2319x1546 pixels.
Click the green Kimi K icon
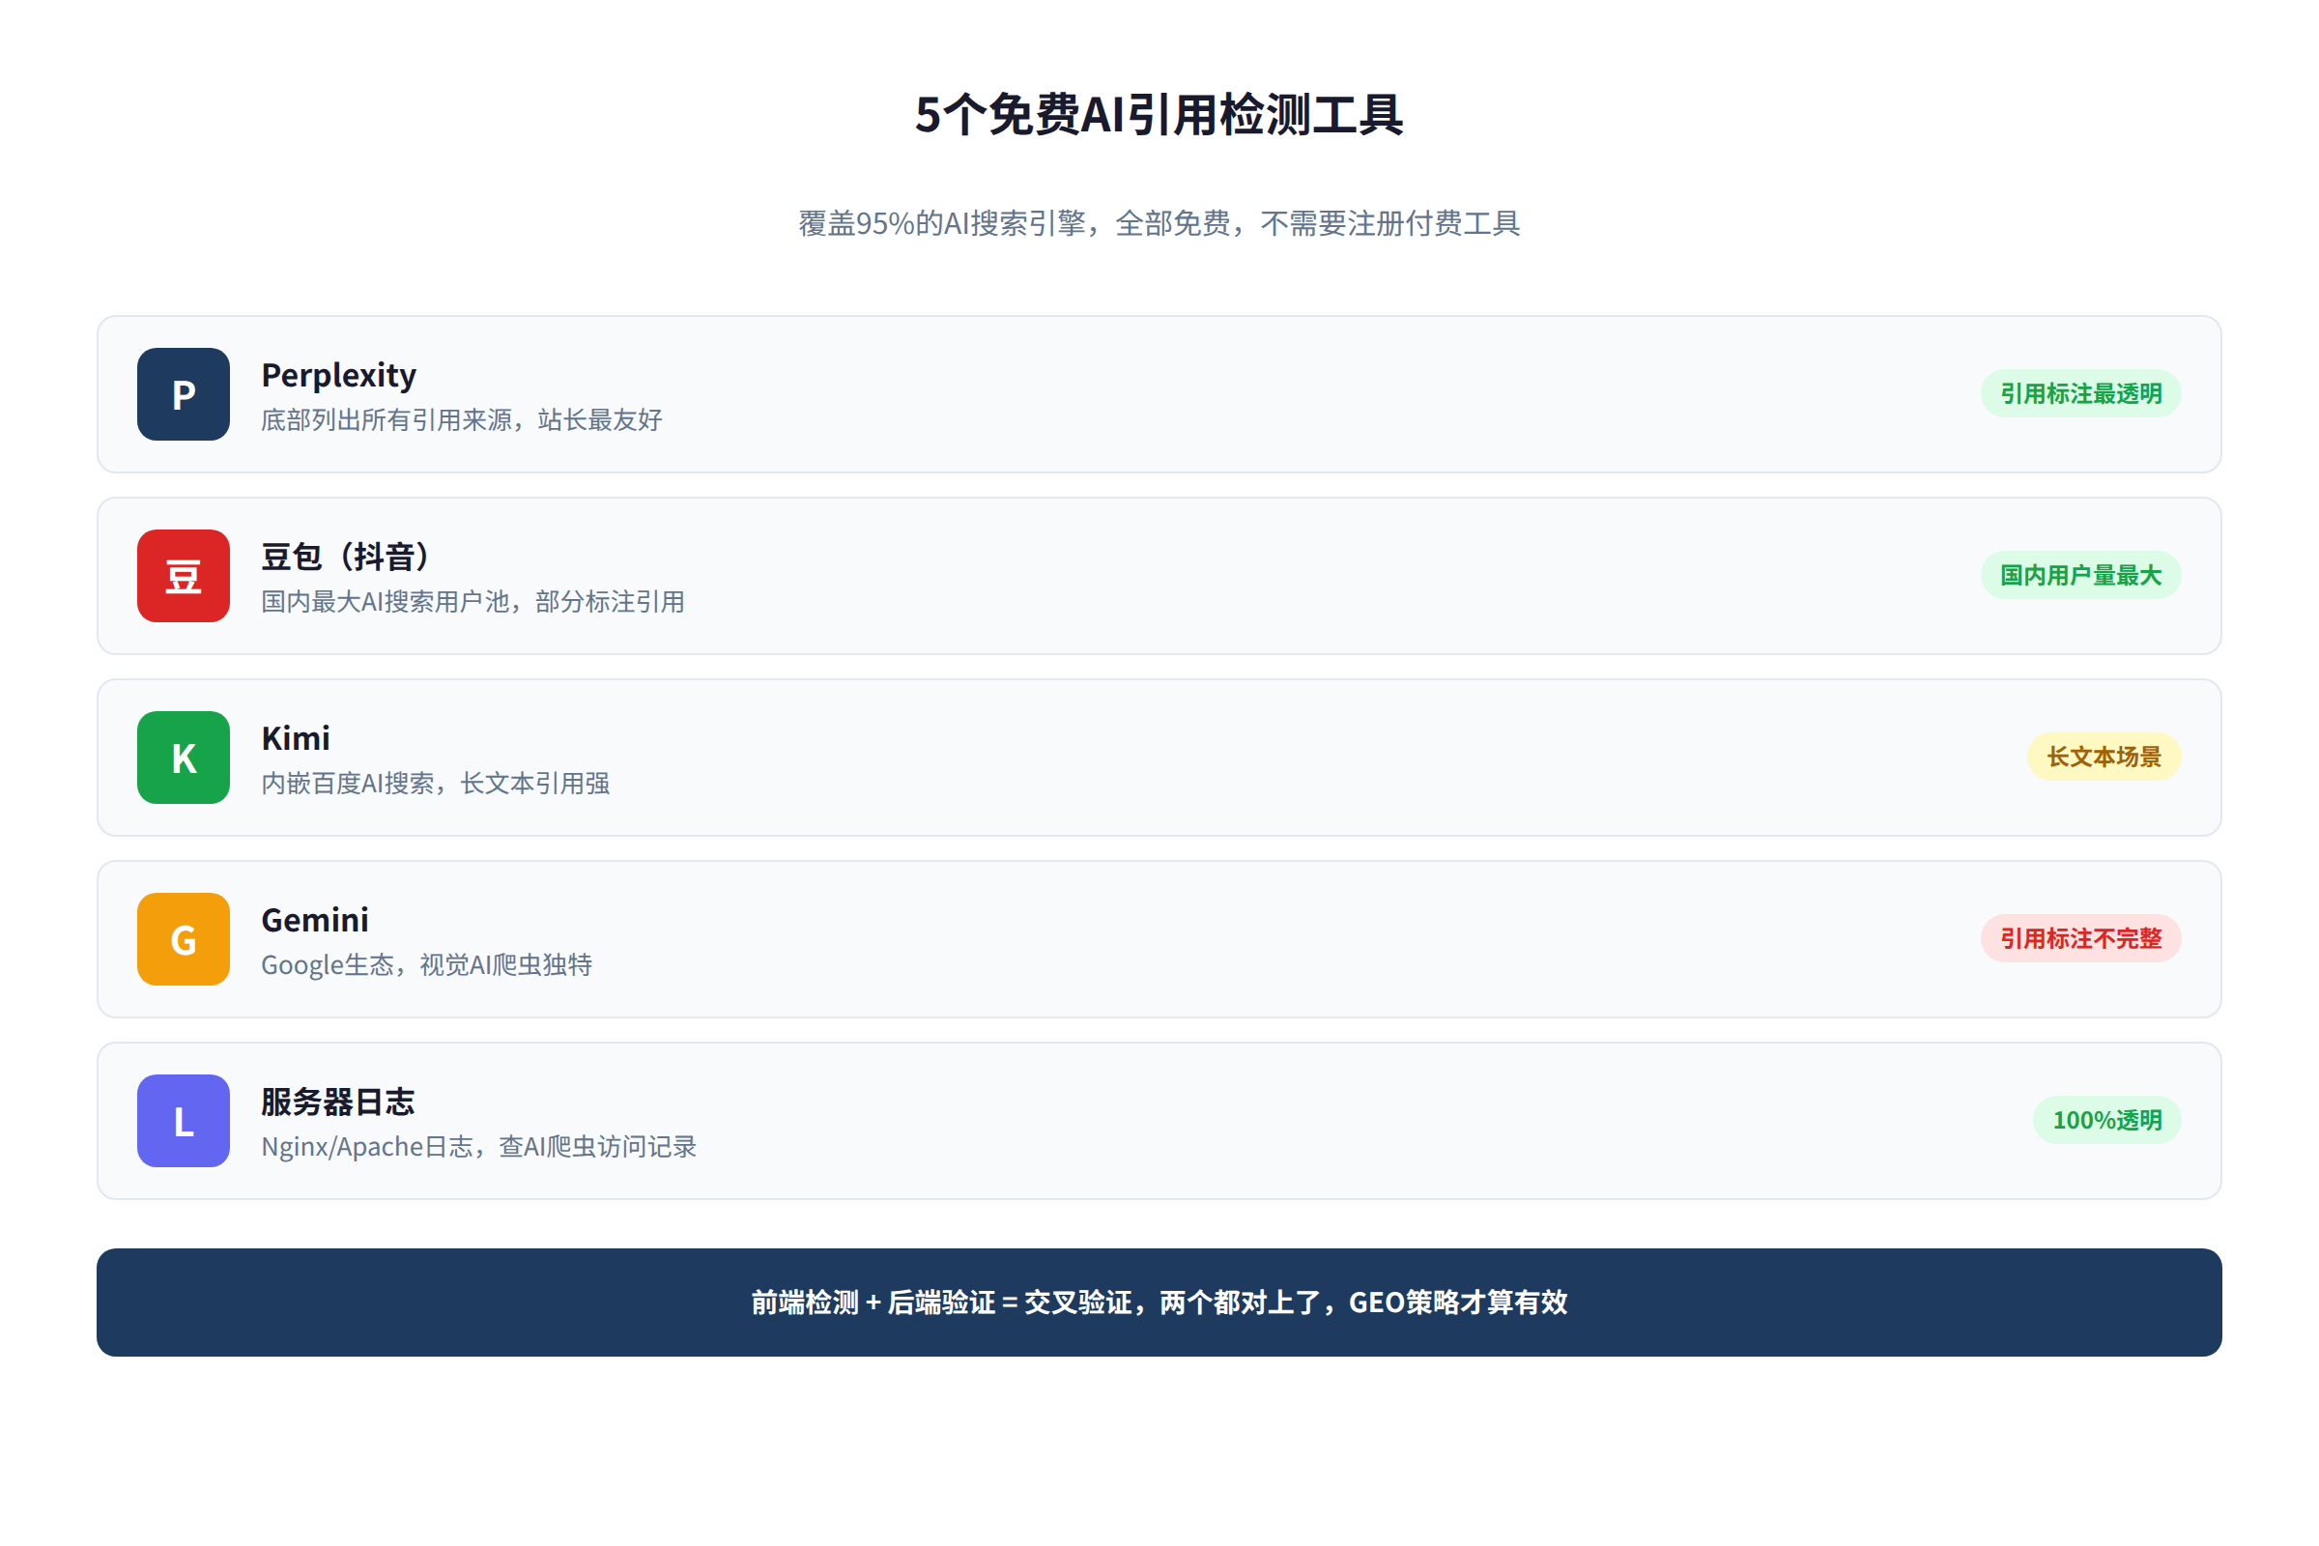coord(184,758)
